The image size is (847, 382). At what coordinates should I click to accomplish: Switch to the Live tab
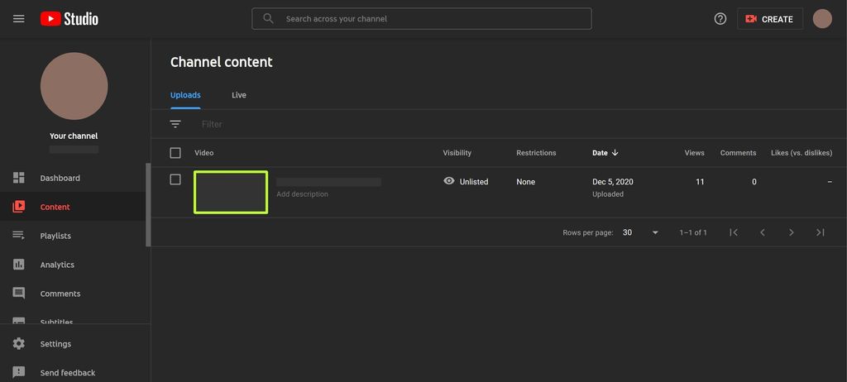coord(239,95)
